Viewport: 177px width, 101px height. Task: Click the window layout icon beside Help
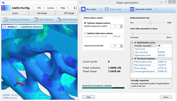(75, 8)
